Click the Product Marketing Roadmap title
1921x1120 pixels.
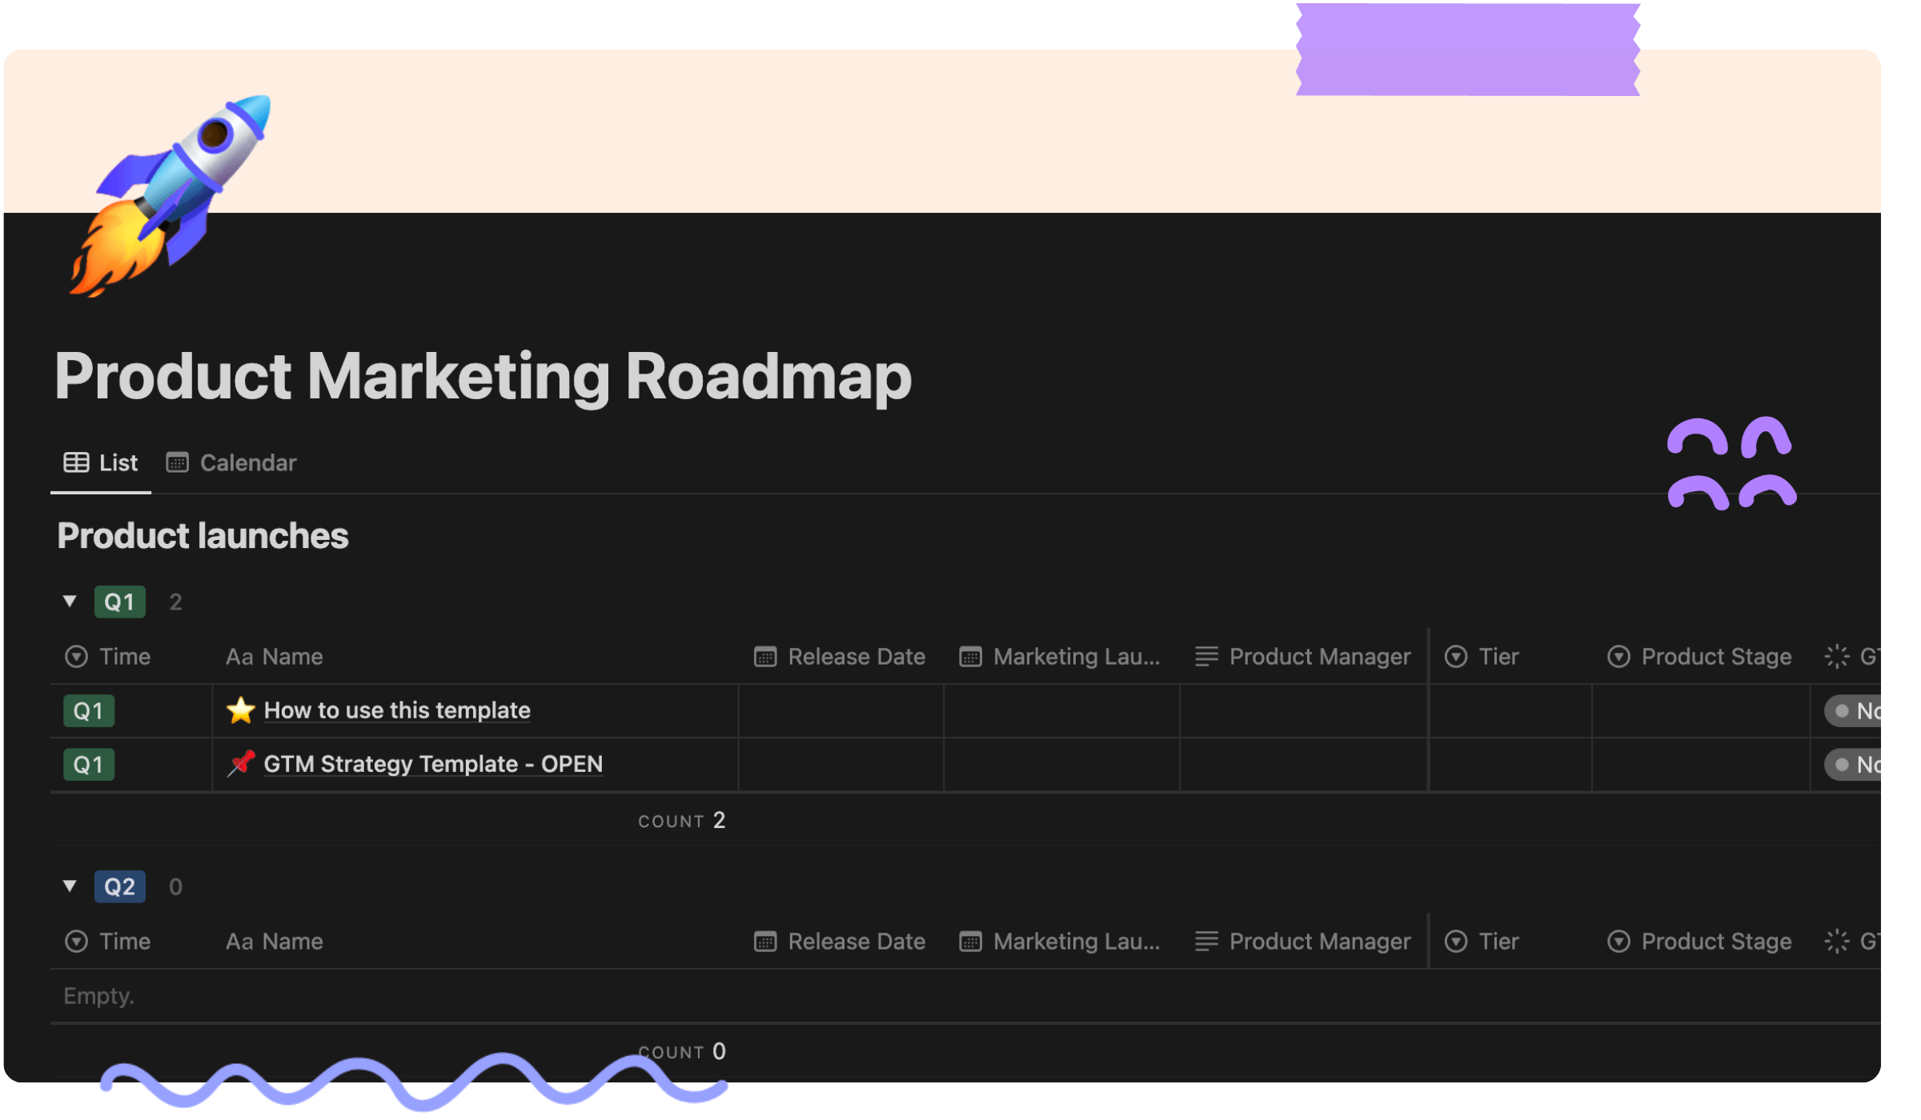483,376
